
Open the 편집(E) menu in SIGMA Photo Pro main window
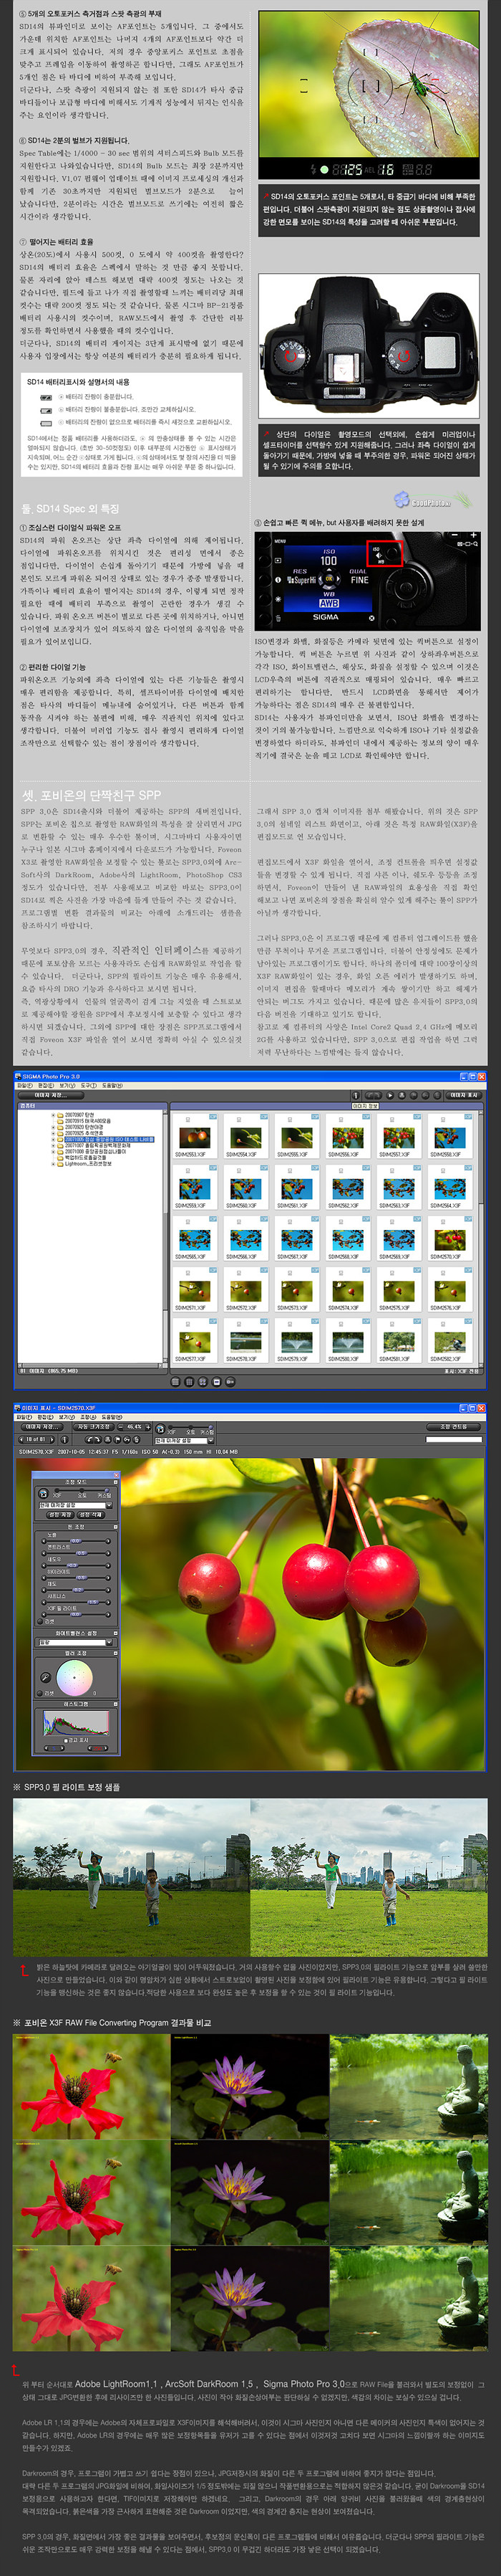[46, 1086]
